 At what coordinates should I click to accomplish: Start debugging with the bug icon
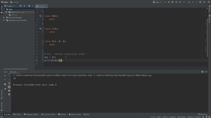(169, 2)
